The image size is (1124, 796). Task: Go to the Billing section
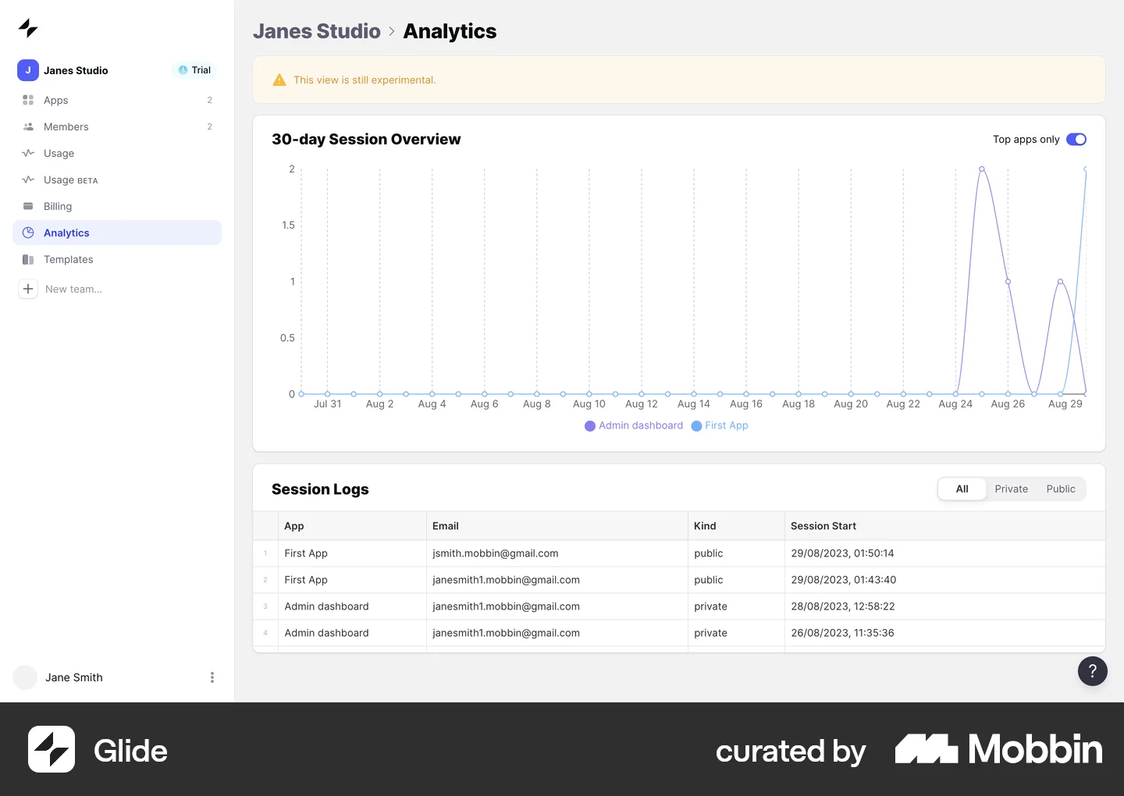[117, 206]
